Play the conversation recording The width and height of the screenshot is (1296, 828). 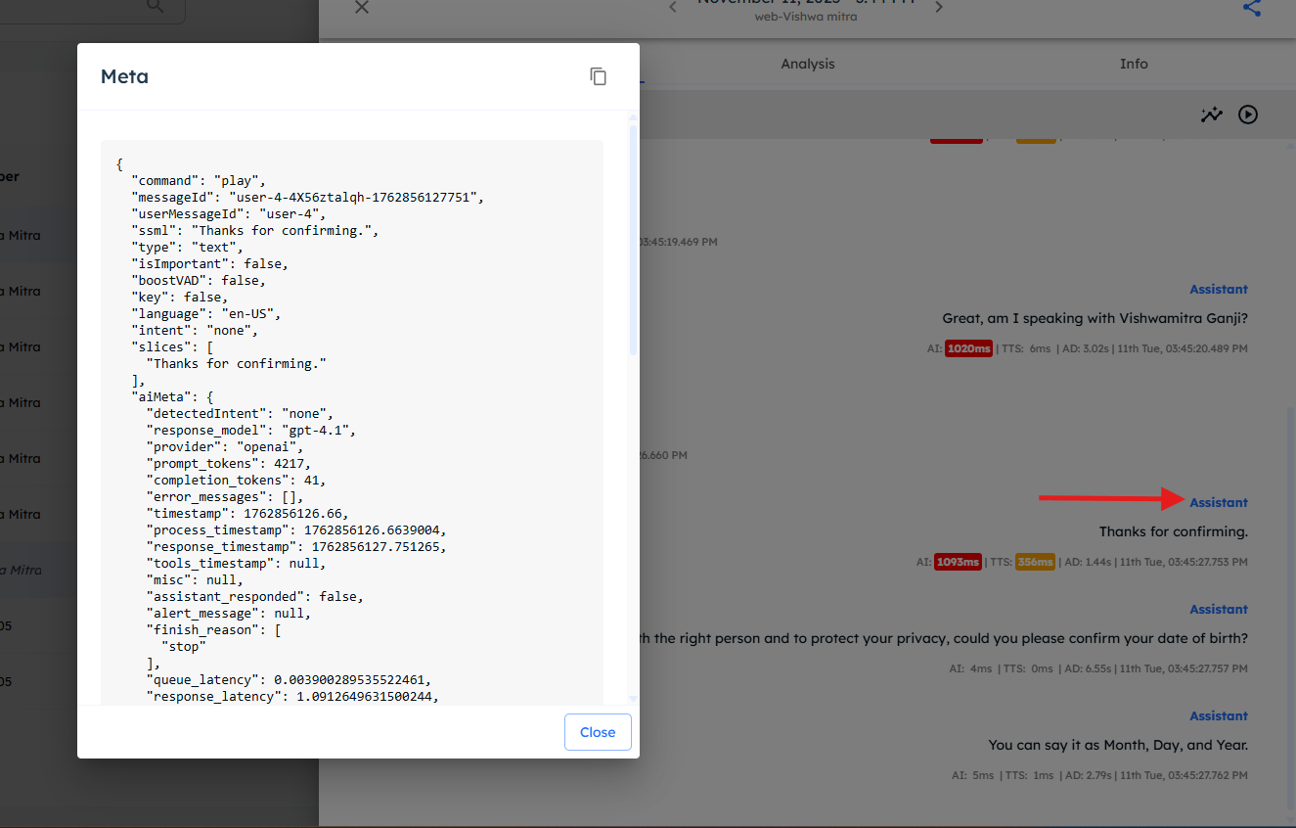pyautogui.click(x=1247, y=115)
